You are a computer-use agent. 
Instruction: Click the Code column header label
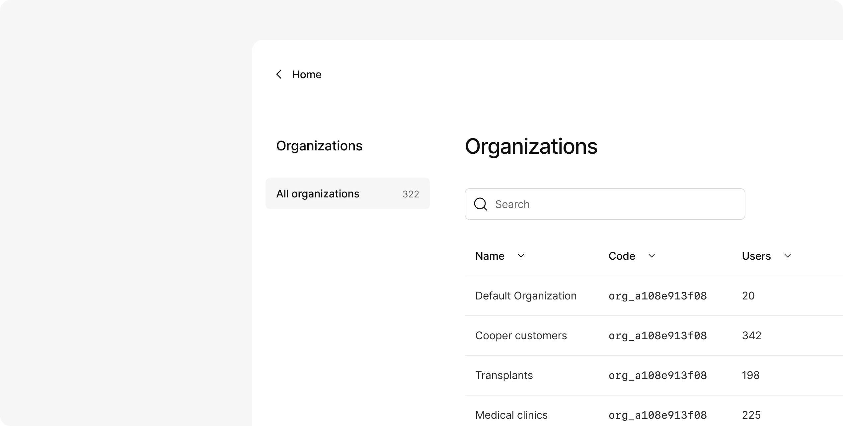pyautogui.click(x=621, y=256)
